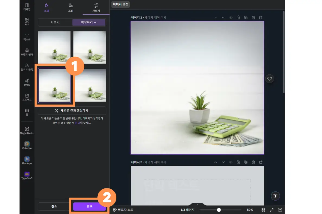322x214 pixels.
Task: Add a new page after page 1
Action: tap(261, 18)
